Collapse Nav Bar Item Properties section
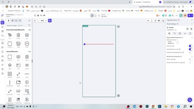The height and width of the screenshot is (109, 194). coord(192,57)
